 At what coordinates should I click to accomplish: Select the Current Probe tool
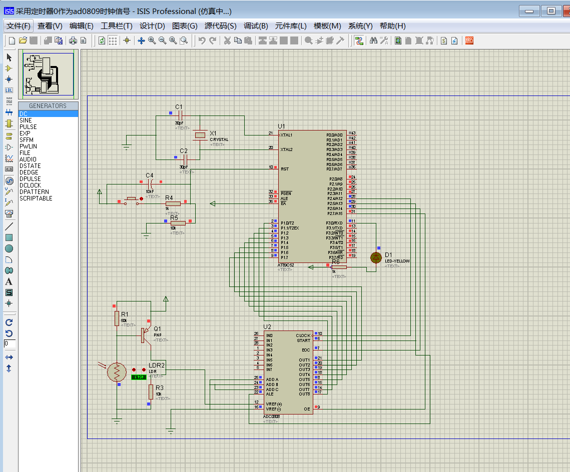click(x=9, y=202)
